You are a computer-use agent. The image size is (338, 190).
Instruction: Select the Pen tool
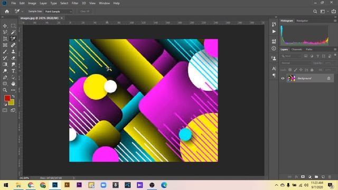pos(5,78)
